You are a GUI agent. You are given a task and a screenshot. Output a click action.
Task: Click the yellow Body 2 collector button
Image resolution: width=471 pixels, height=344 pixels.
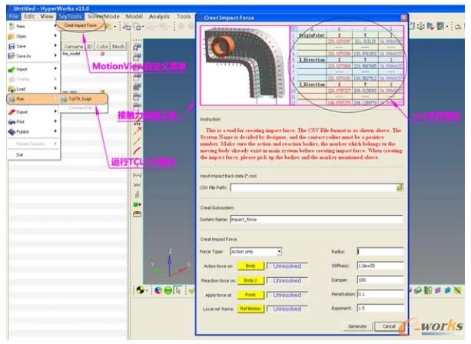250,280
